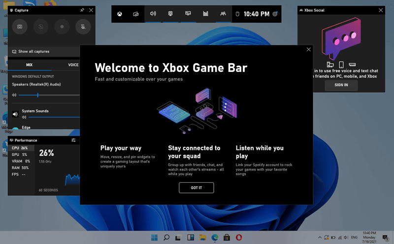Click the mouse click-through icon beside clock

pyautogui.click(x=237, y=14)
